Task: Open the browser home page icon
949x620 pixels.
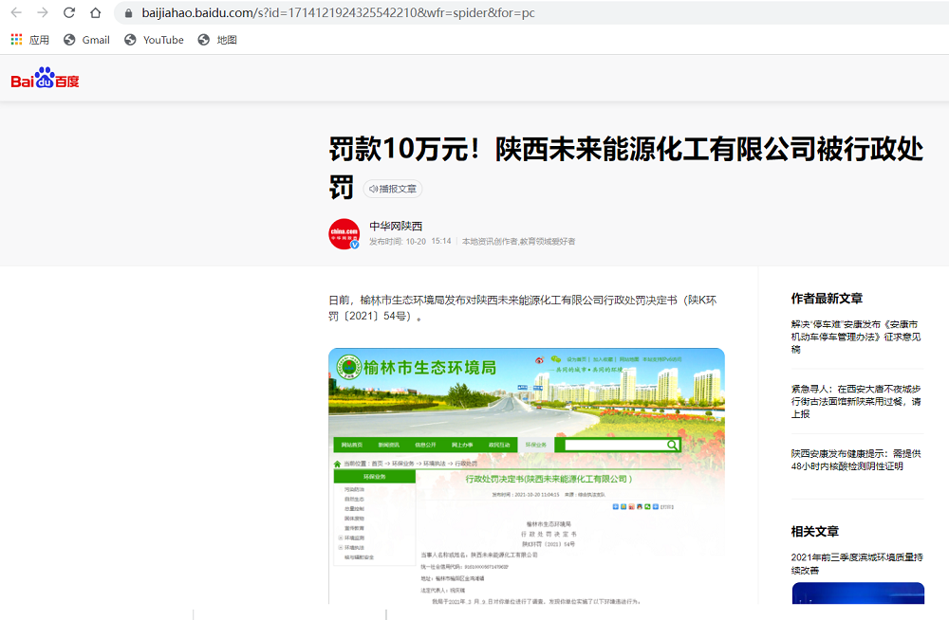Action: coord(96,12)
